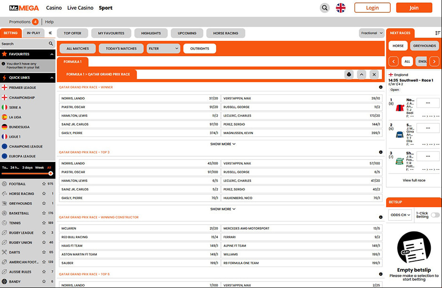Go to previous region in Next Races
This screenshot has height=288, width=442.
click(x=394, y=61)
